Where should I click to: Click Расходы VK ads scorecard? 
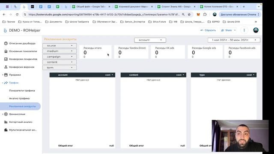point(168,52)
